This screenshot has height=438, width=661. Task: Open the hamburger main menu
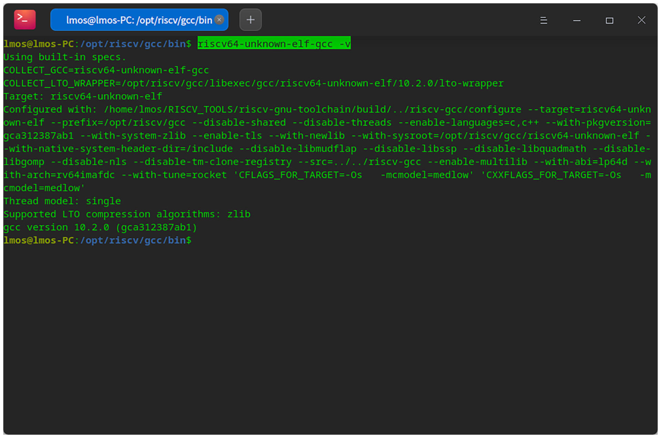pos(543,20)
